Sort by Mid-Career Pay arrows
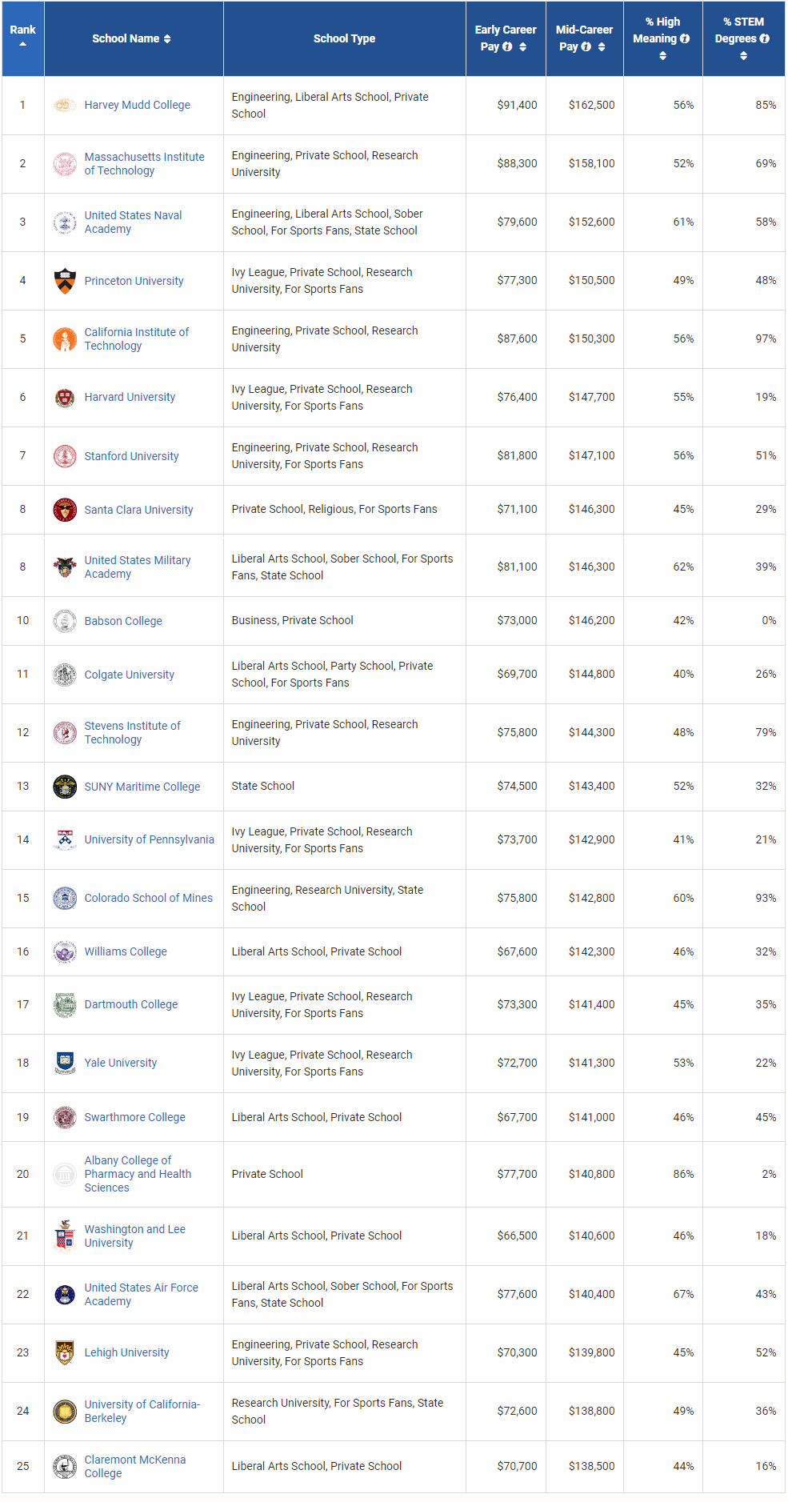 pos(602,47)
